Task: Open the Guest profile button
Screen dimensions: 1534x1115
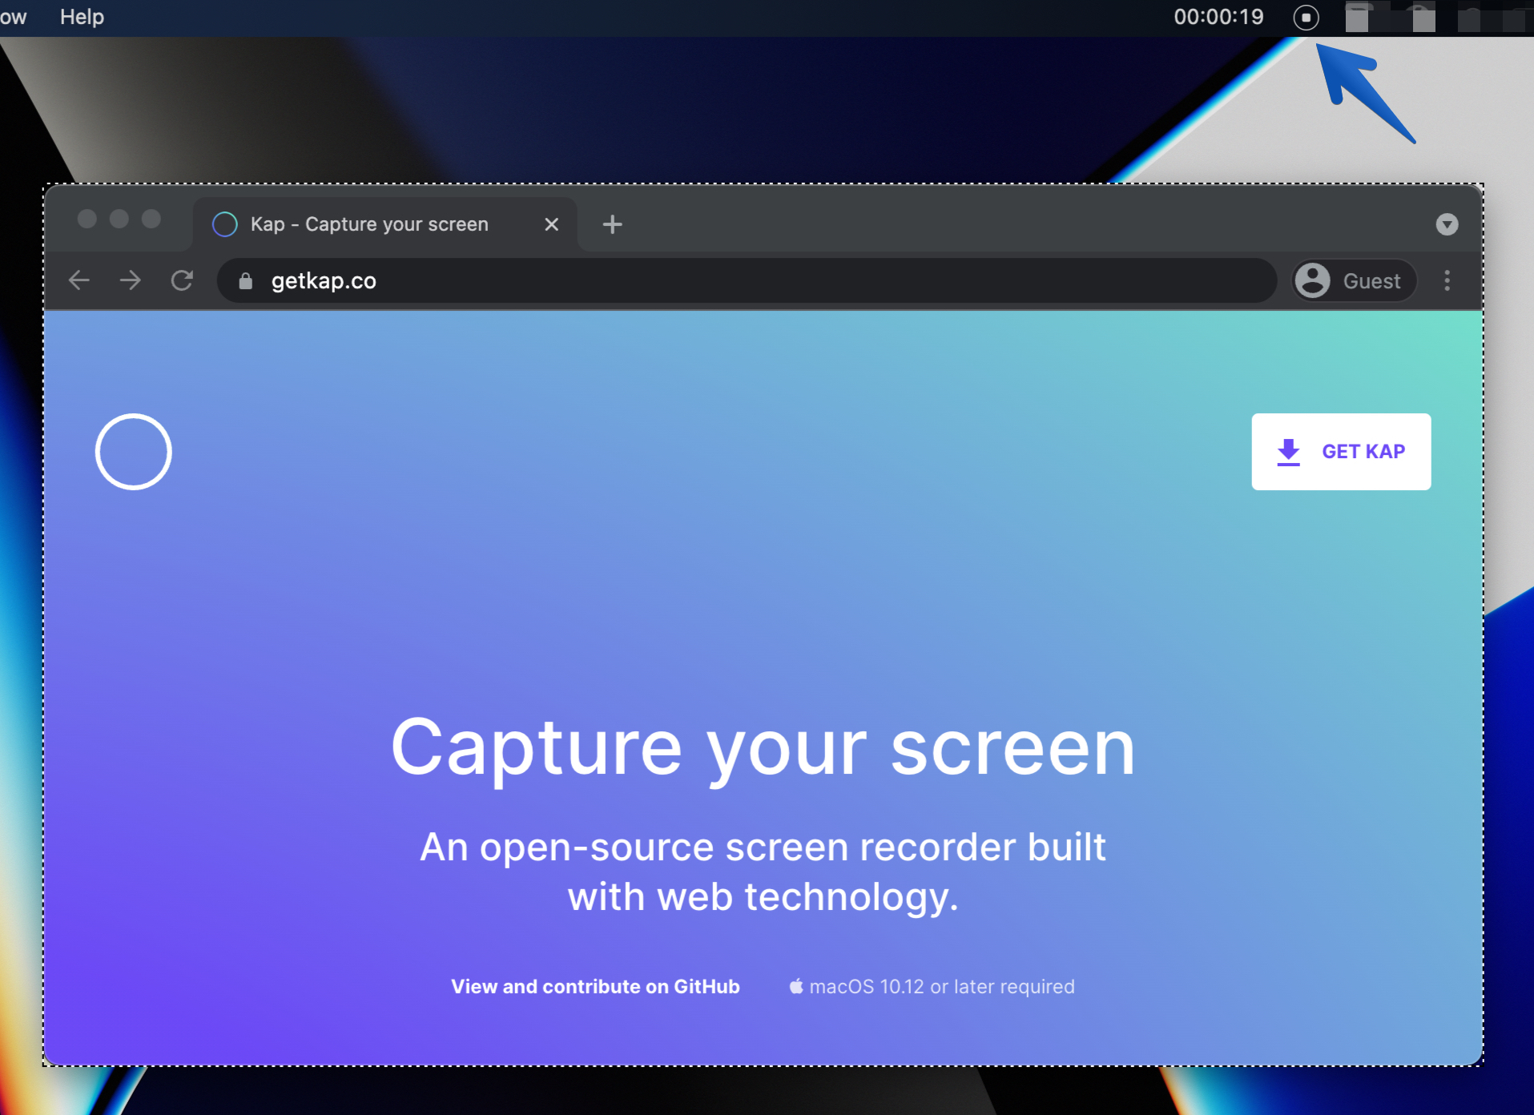Action: point(1354,280)
